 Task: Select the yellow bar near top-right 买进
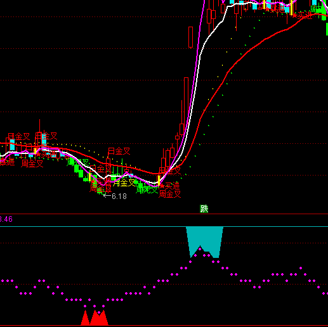coord(292,8)
